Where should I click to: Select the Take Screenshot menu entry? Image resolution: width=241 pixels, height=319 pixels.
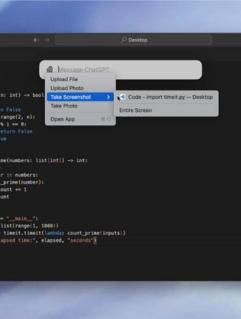(80, 97)
